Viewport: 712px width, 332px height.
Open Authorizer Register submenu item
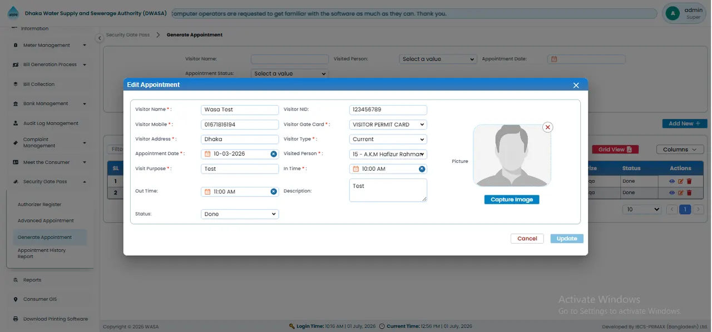39,205
